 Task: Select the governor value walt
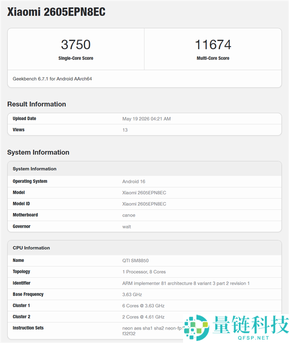point(127,227)
